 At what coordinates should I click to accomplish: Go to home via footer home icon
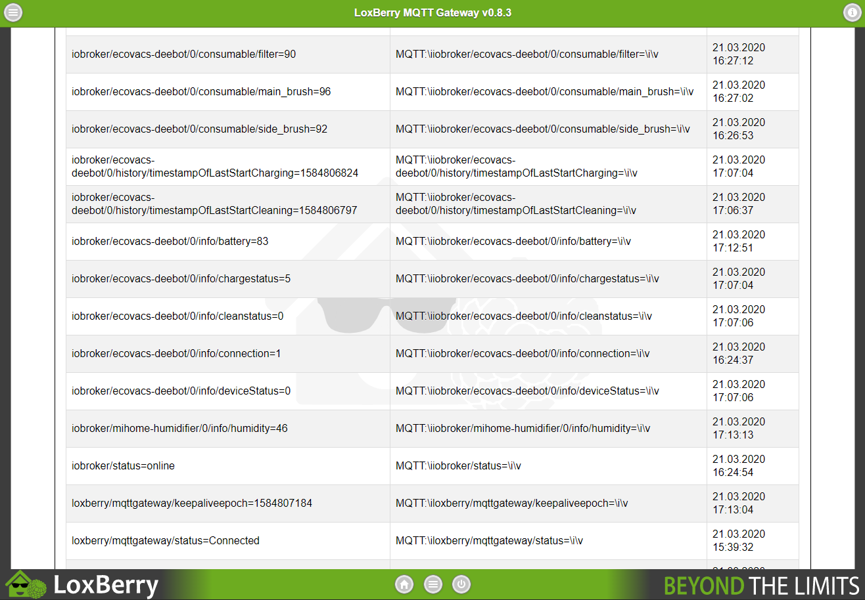pyautogui.click(x=404, y=584)
